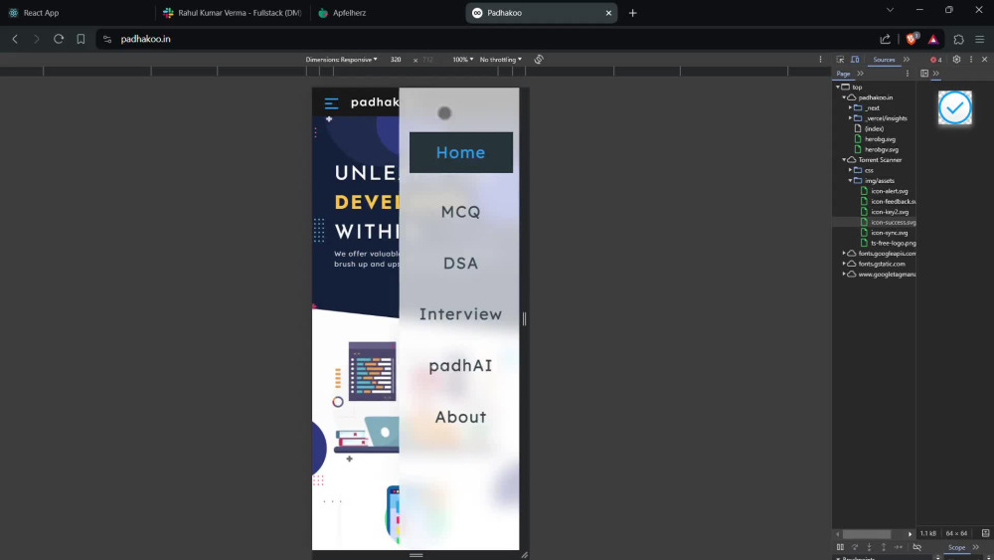Go to DSA in the side menu
Screen dimensions: 994x560
461,264
